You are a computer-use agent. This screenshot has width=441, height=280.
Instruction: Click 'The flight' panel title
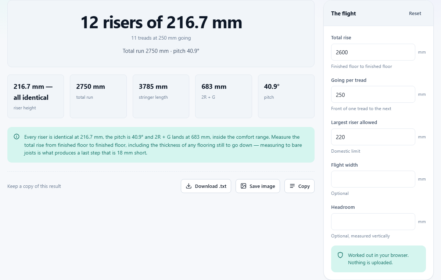(x=344, y=14)
